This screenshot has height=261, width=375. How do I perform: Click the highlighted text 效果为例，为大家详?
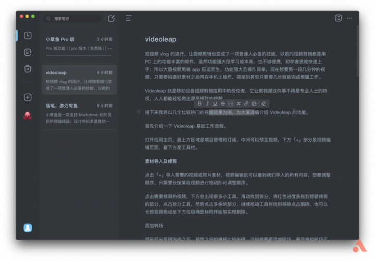pos(232,113)
